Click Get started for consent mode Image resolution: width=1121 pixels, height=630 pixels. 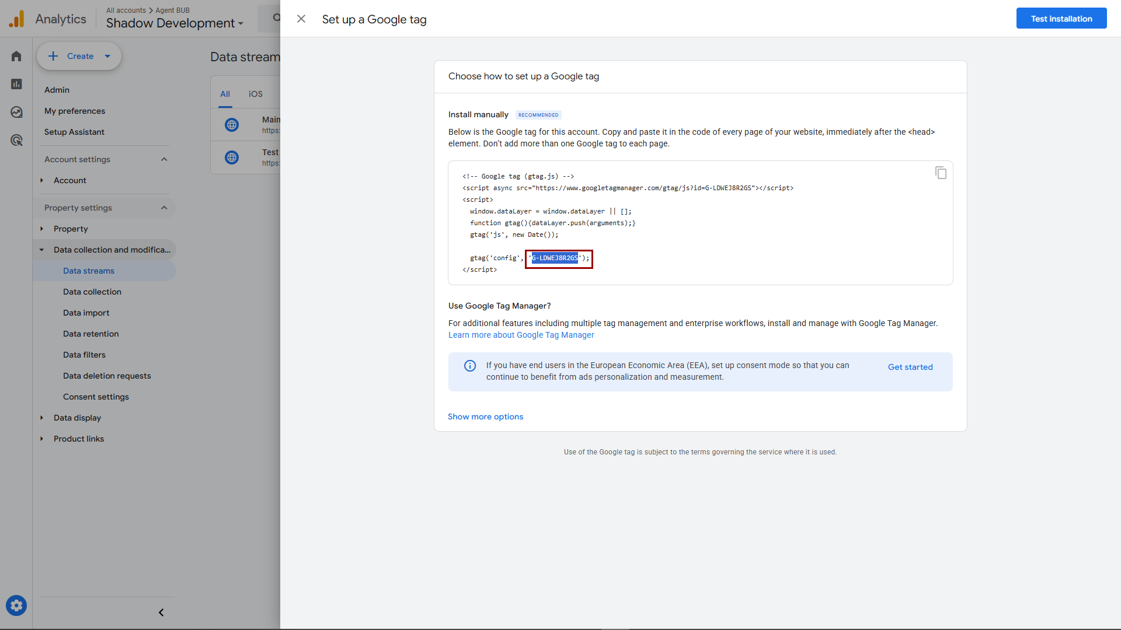tap(910, 367)
